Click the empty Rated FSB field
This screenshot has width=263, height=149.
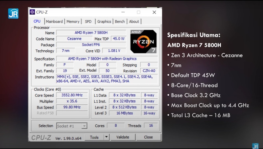tap(72, 113)
